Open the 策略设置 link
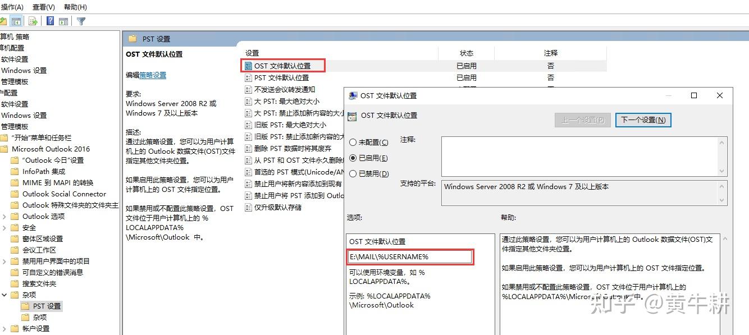This screenshot has width=749, height=335. [153, 75]
